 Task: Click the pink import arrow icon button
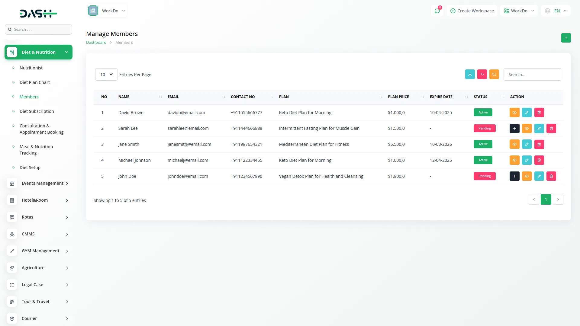482,74
